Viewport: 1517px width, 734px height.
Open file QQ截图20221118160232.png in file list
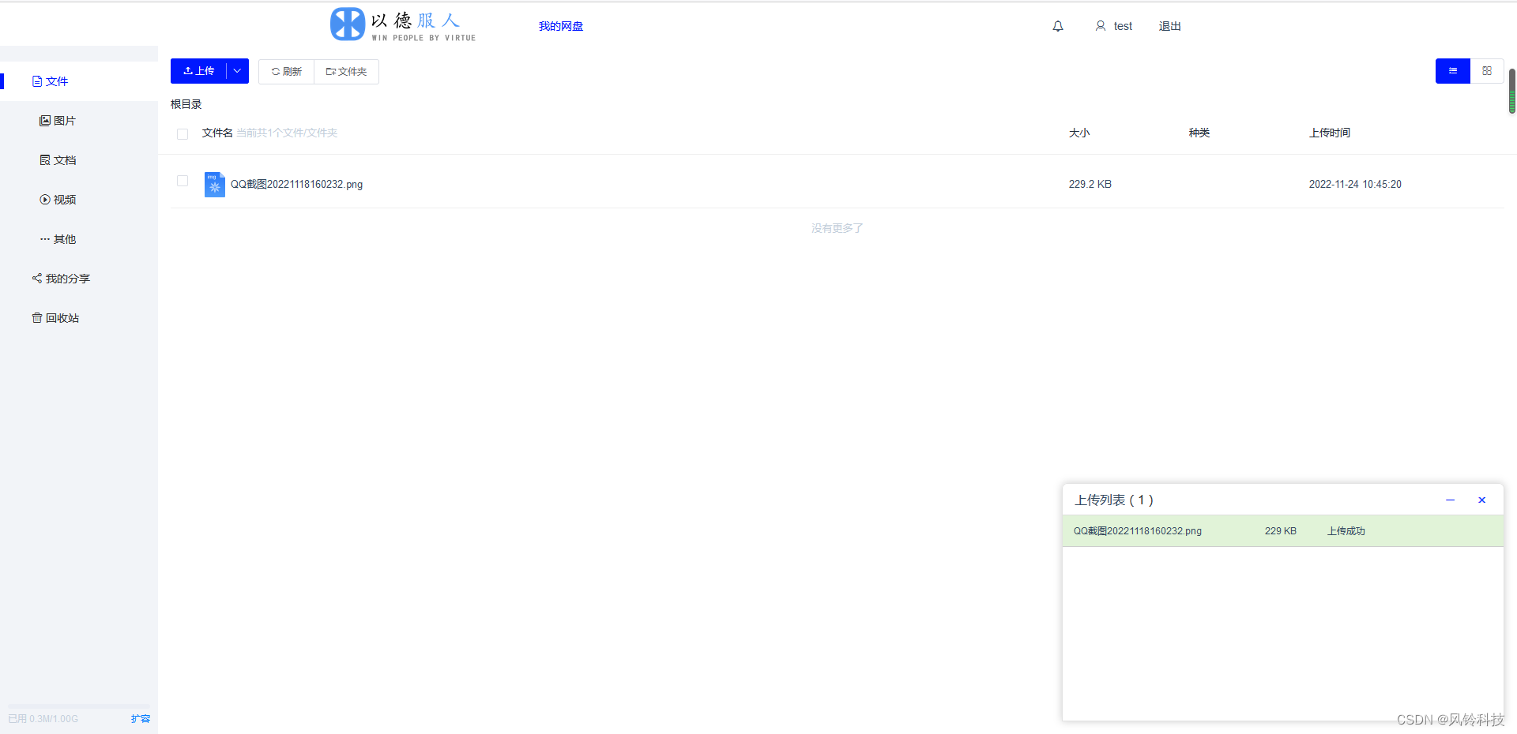point(296,184)
